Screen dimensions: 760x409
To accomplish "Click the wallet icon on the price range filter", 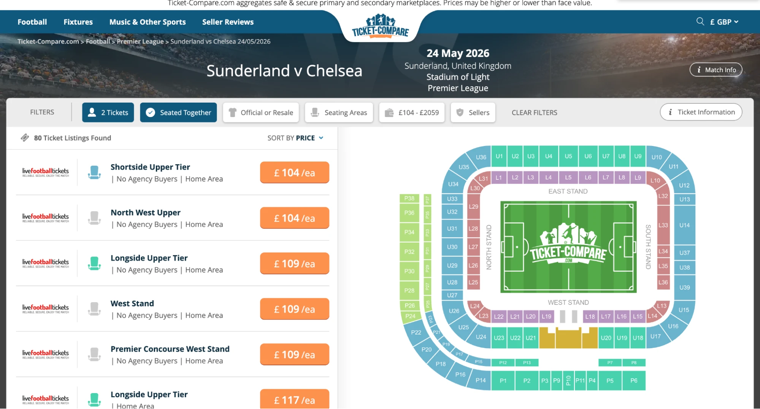I will click(x=389, y=112).
